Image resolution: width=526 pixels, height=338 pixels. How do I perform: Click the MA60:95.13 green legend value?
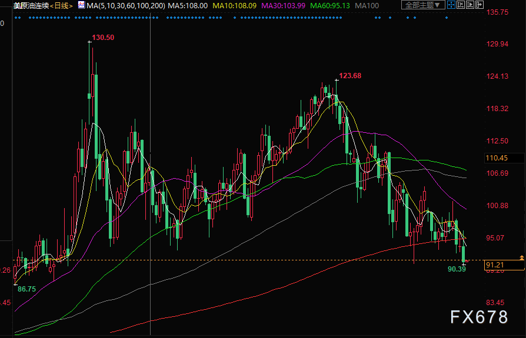point(330,6)
